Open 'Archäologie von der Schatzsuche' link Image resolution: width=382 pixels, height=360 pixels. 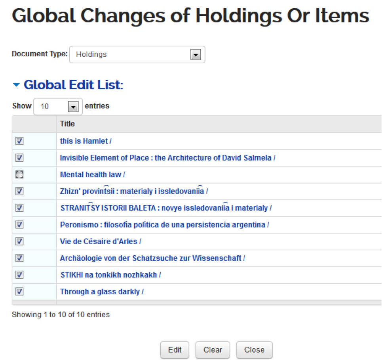(x=152, y=258)
